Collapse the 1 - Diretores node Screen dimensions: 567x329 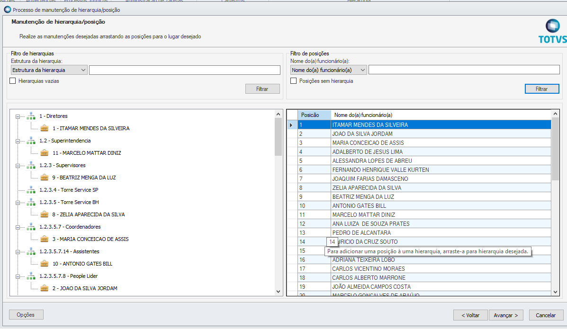tap(18, 116)
